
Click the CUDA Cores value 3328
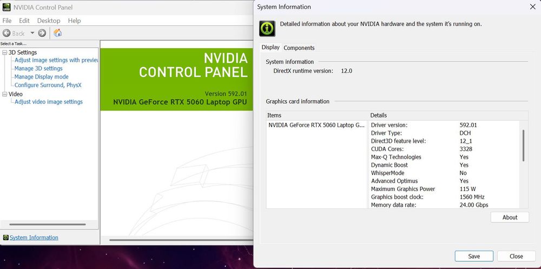pyautogui.click(x=466, y=149)
